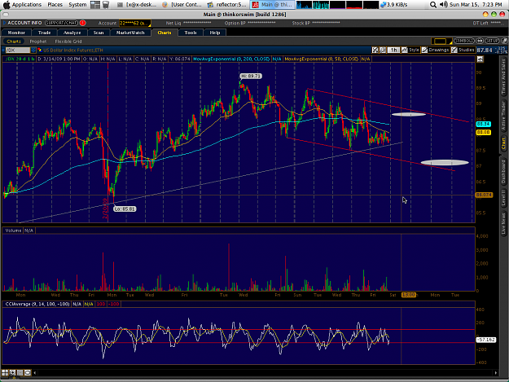The height and width of the screenshot is (382, 509).
Task: Select the main Charts tab
Action: pos(165,33)
